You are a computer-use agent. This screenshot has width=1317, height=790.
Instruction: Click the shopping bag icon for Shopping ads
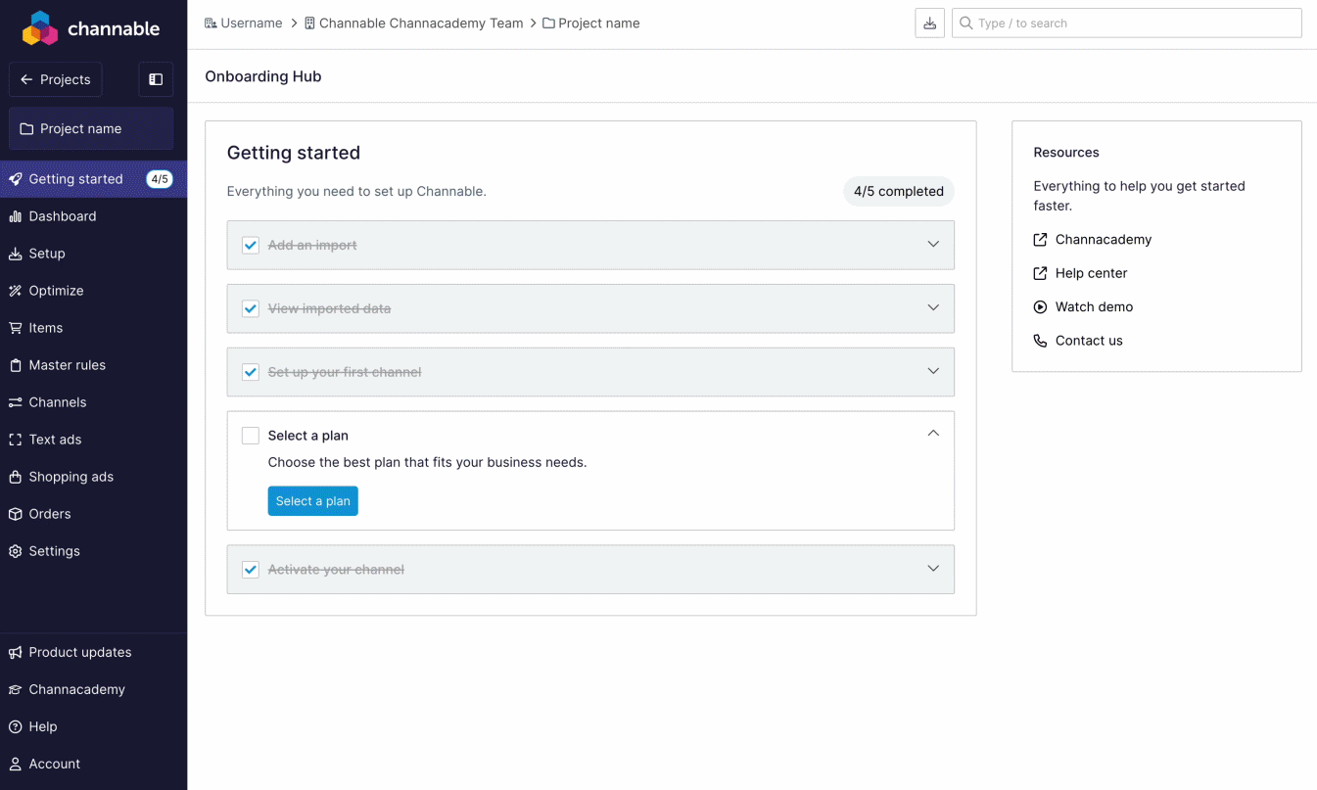[15, 477]
